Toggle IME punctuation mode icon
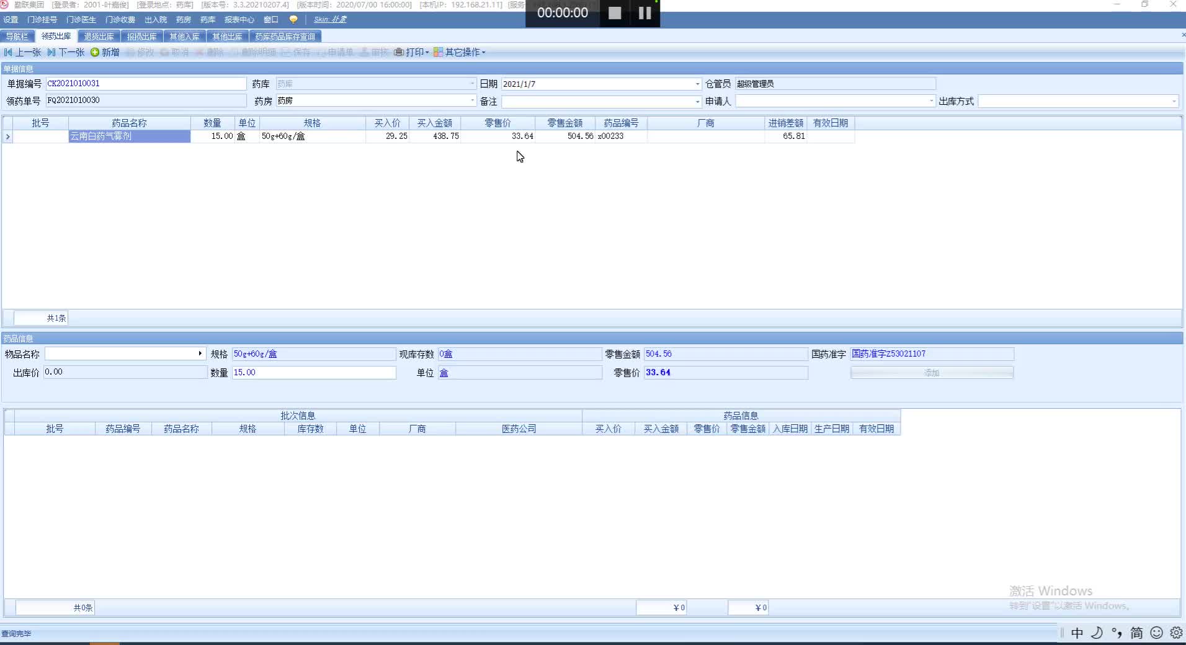The height and width of the screenshot is (645, 1186). pyautogui.click(x=1117, y=633)
